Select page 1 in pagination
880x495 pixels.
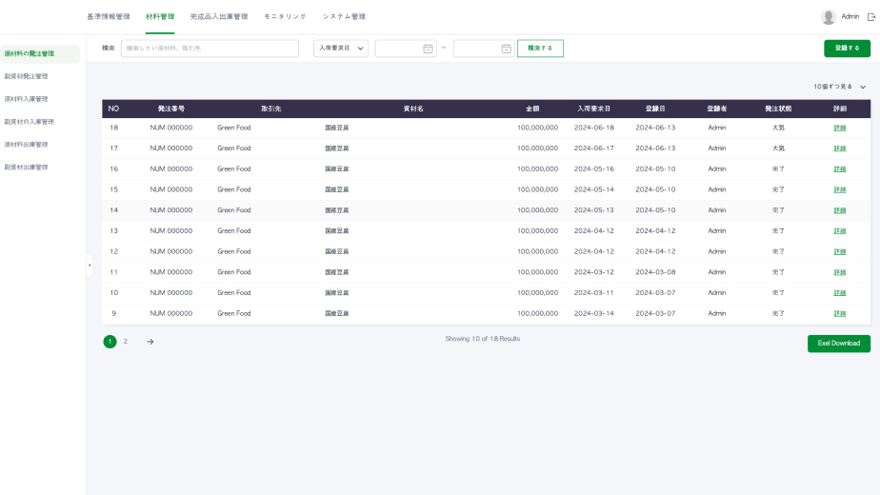click(x=110, y=341)
